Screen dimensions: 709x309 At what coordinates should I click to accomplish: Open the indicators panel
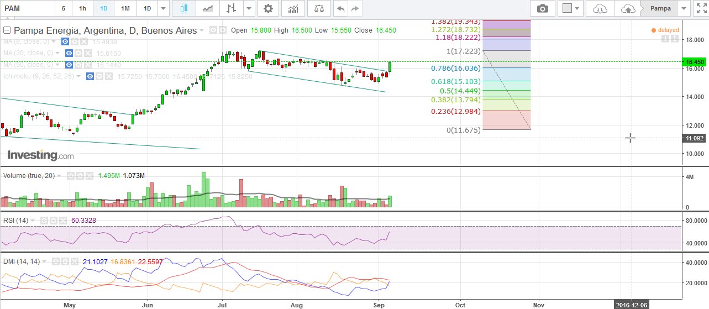pyautogui.click(x=293, y=8)
